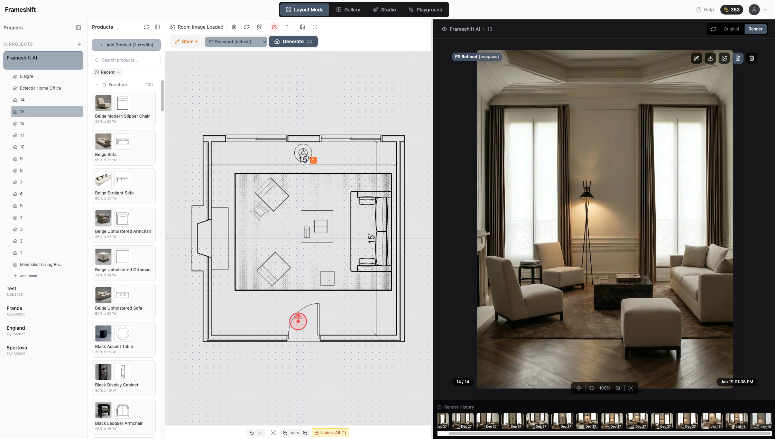Click Unlock All (1) toggle

tap(330, 433)
